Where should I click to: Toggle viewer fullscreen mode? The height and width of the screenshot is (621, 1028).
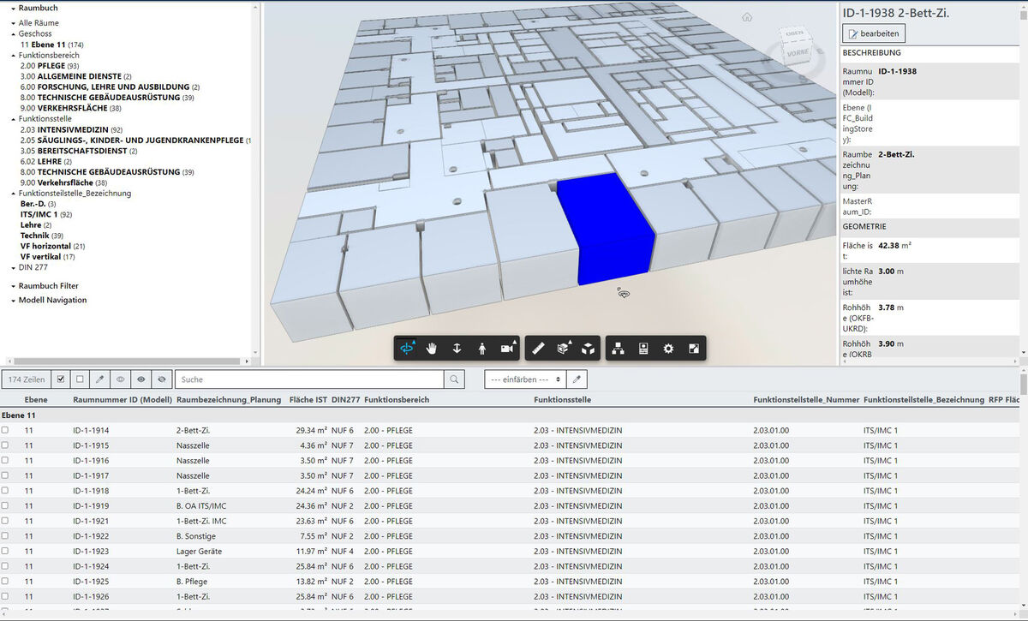pyautogui.click(x=694, y=349)
